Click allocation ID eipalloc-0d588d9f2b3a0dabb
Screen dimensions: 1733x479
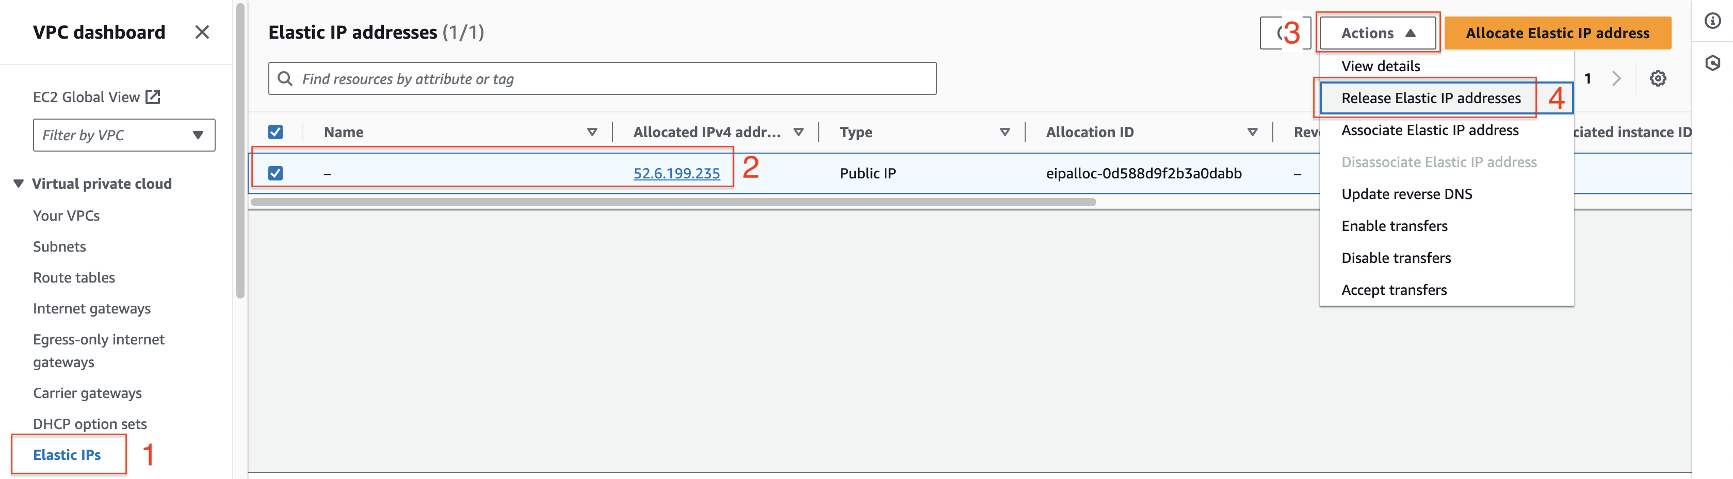[x=1144, y=173]
